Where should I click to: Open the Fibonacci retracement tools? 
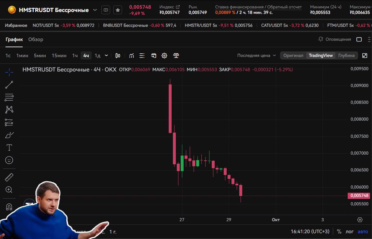click(x=9, y=97)
